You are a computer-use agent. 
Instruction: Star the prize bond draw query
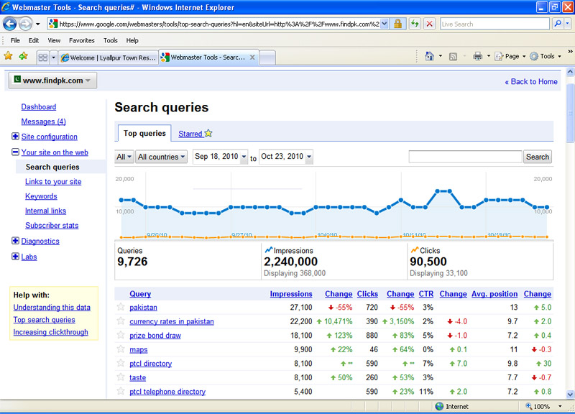tap(121, 335)
